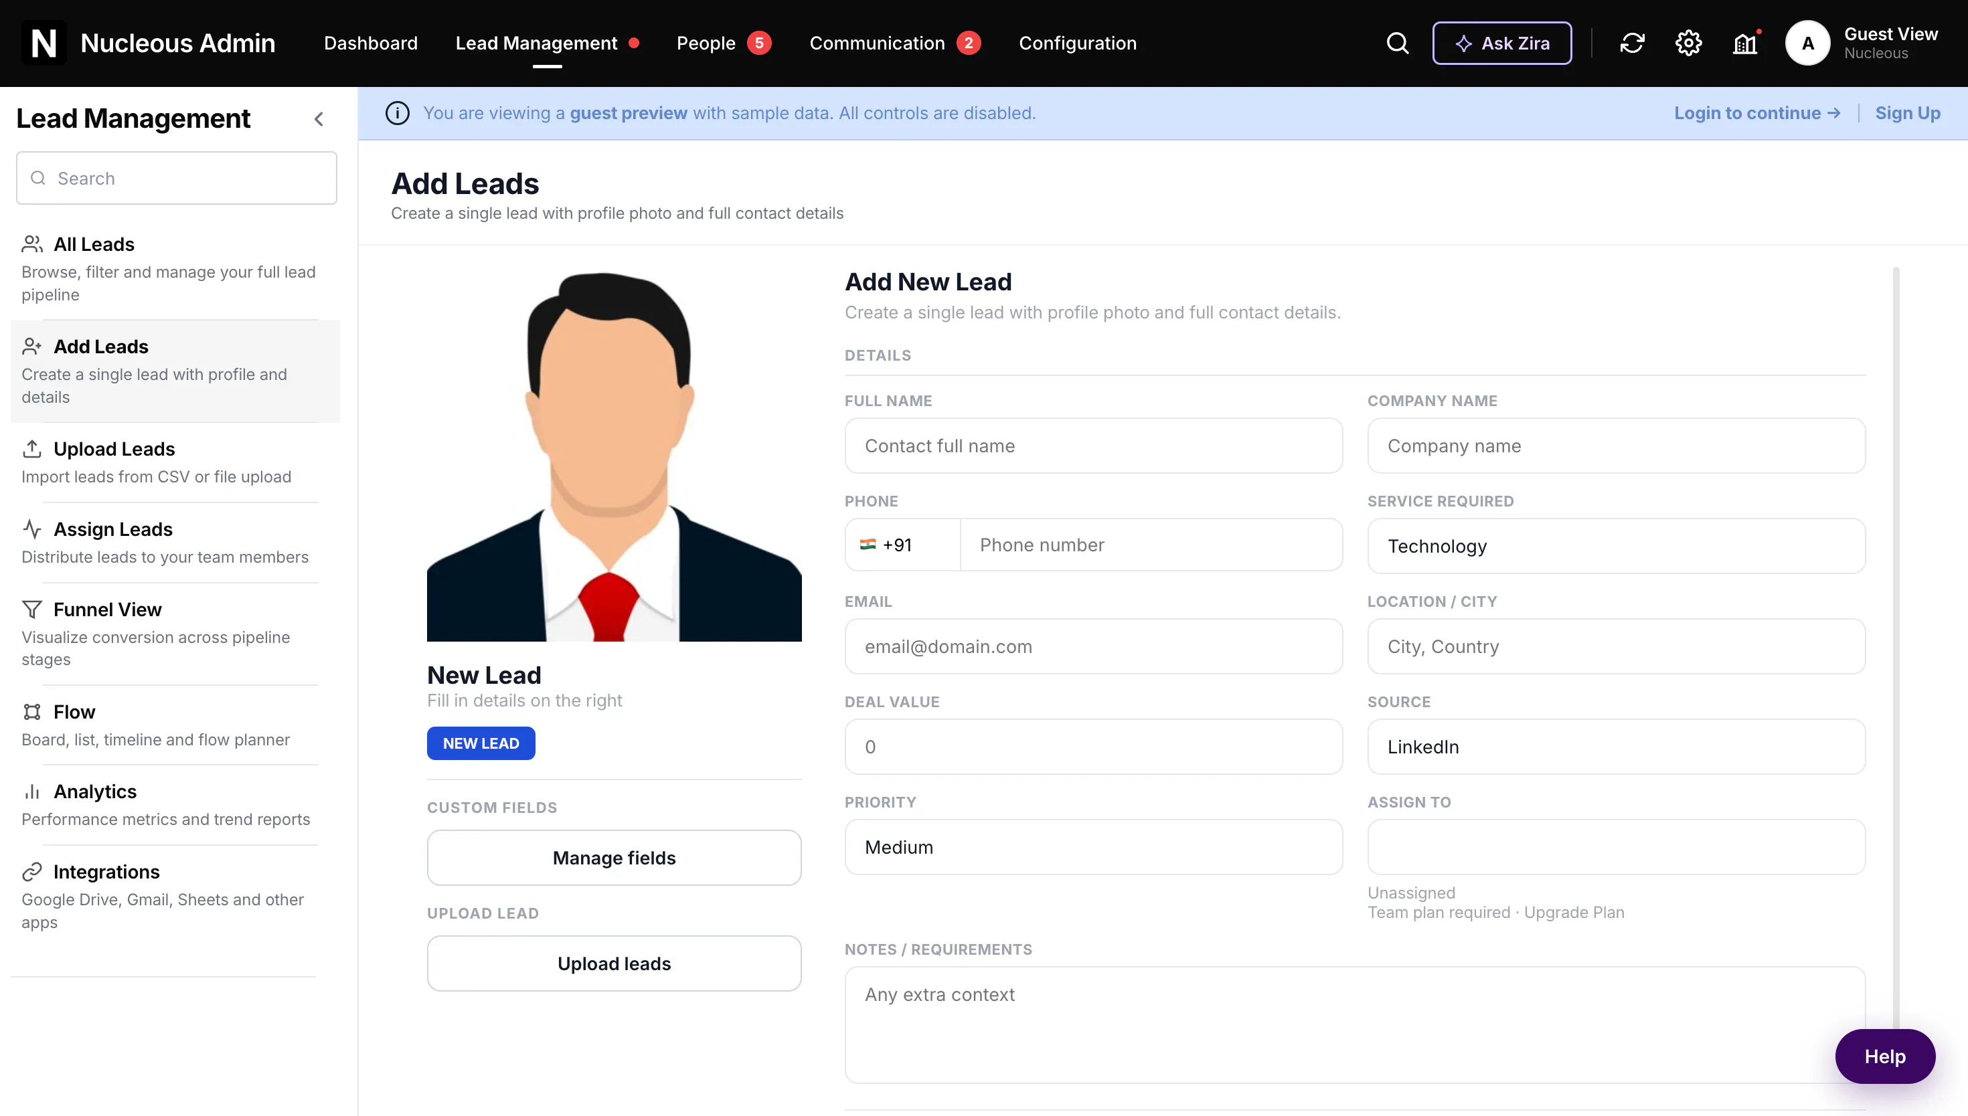Open the search magnifier in top bar
Image resolution: width=1968 pixels, height=1116 pixels.
pos(1397,43)
